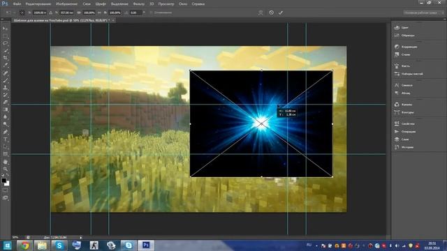Open the Редактирование menu
This screenshot has width=447, height=251.
point(38,4)
